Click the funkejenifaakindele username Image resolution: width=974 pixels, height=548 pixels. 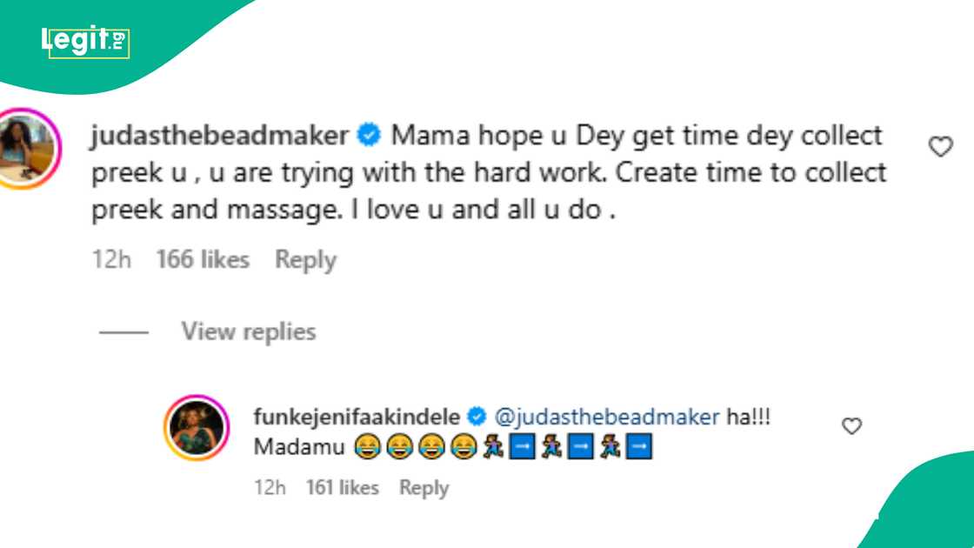[x=356, y=417]
